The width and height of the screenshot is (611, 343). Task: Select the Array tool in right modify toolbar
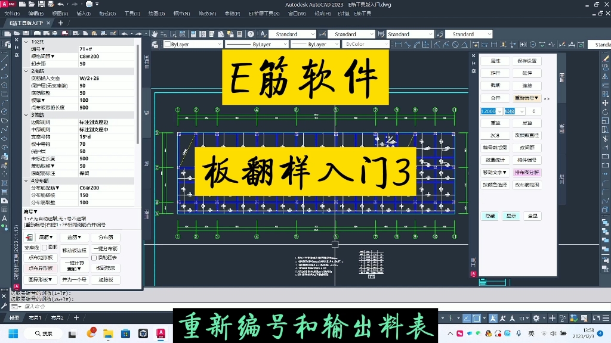point(605,94)
